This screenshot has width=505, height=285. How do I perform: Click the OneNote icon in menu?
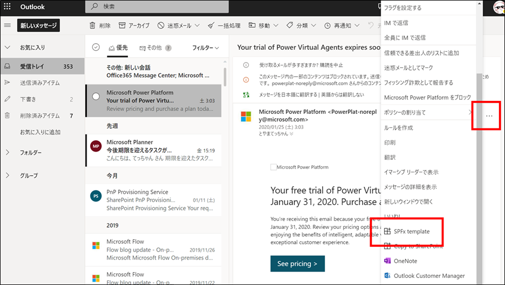[x=387, y=261]
